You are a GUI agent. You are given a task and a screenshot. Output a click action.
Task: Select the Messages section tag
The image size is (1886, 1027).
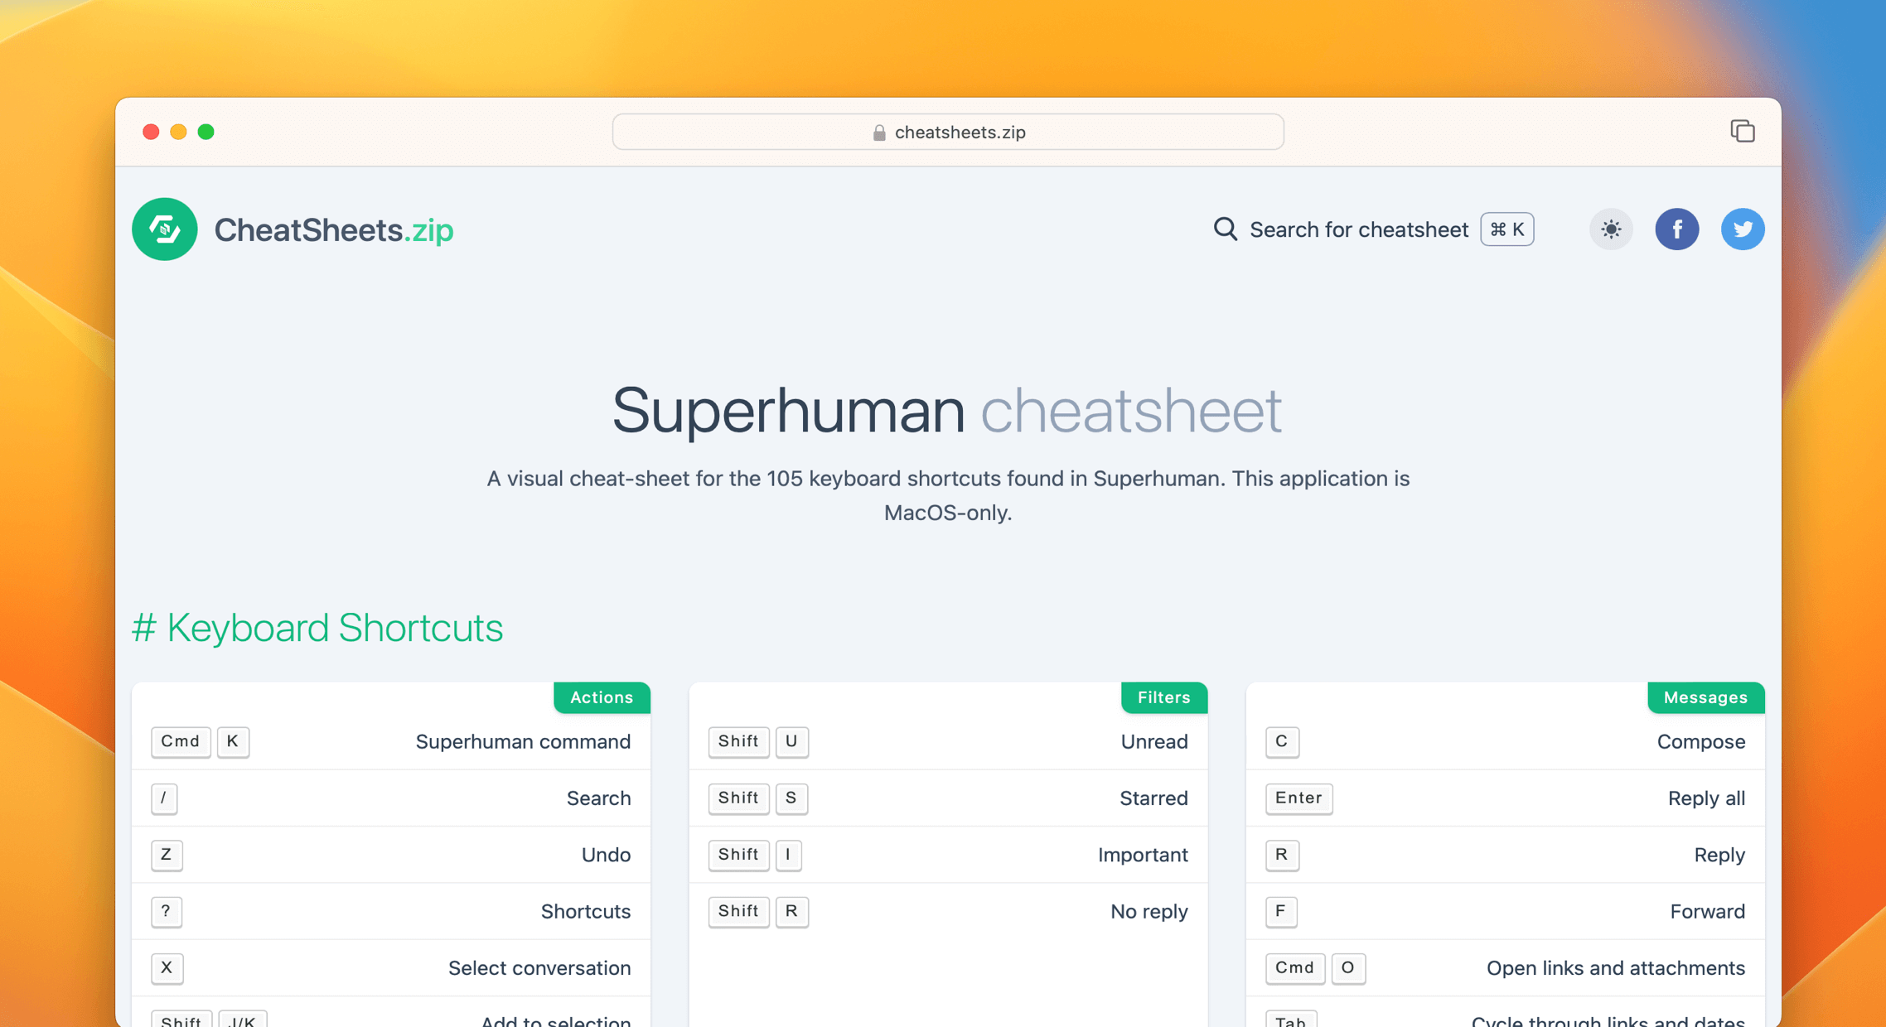[1705, 697]
